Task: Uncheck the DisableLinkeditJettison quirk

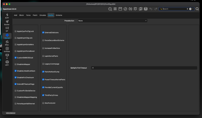Action: point(16,71)
